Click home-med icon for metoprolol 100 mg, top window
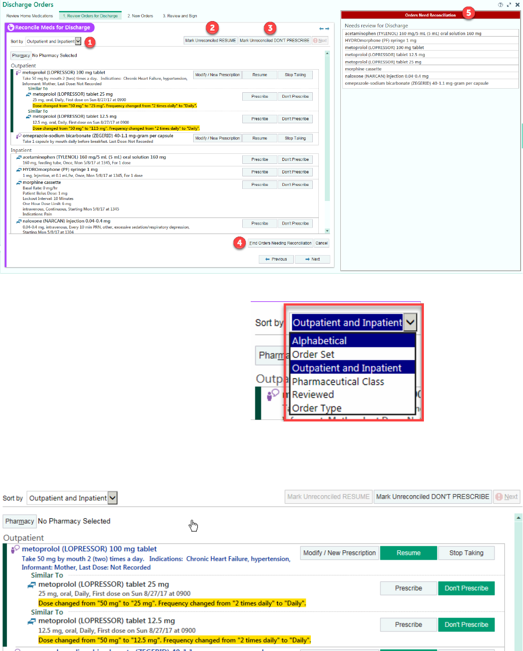The image size is (523, 651). point(19,73)
